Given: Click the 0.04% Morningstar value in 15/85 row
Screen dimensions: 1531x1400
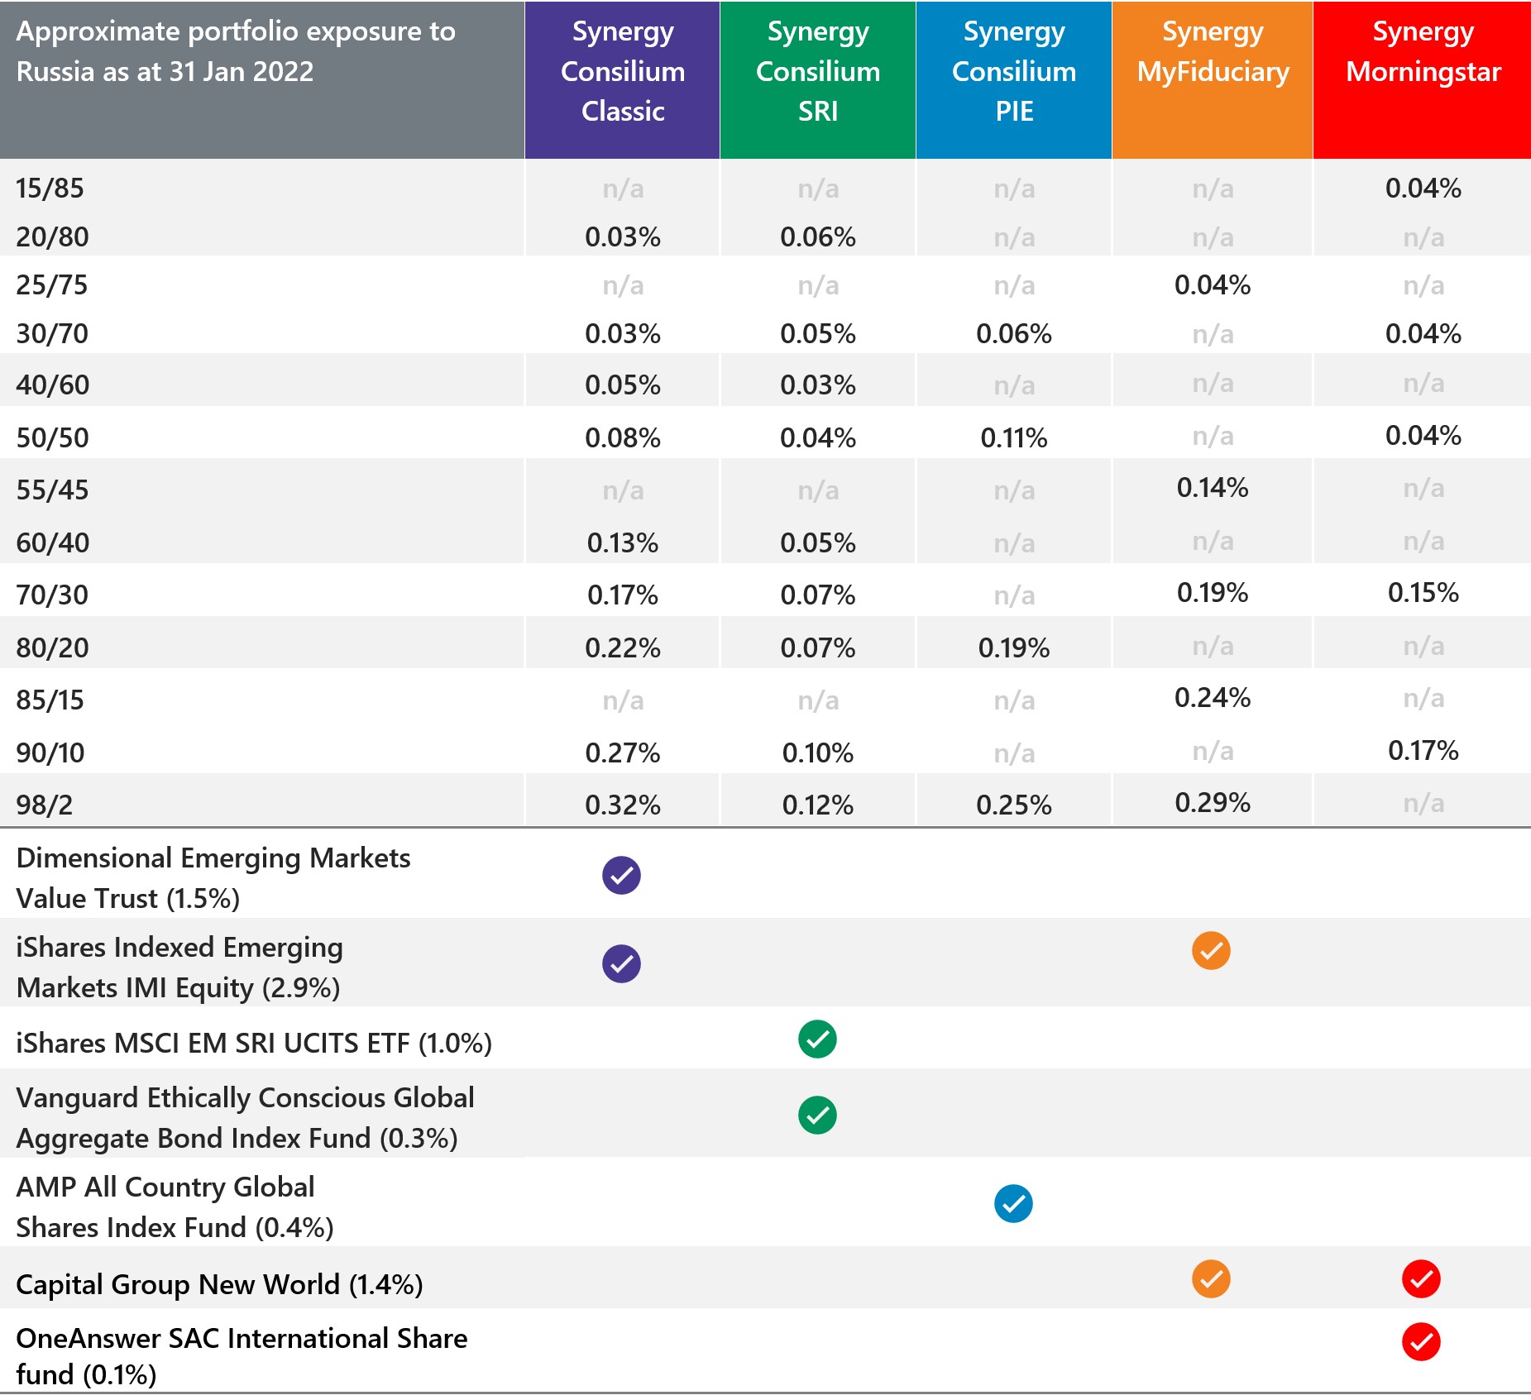Looking at the screenshot, I should [1423, 189].
